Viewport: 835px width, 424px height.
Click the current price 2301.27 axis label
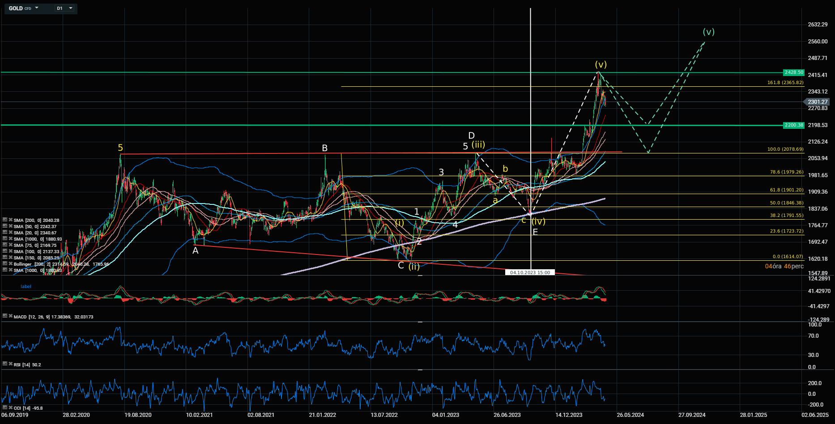(x=817, y=102)
